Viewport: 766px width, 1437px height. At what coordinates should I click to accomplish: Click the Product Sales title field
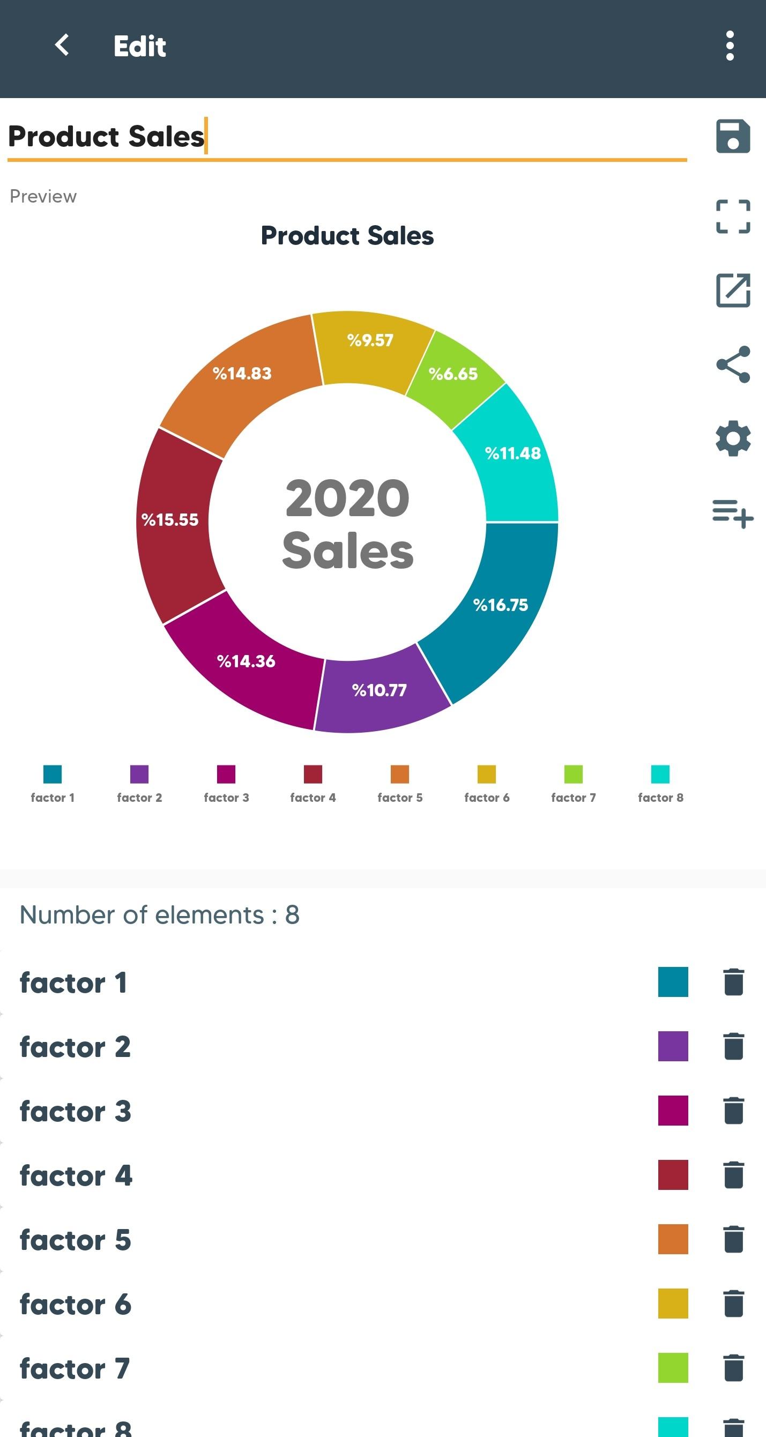346,137
